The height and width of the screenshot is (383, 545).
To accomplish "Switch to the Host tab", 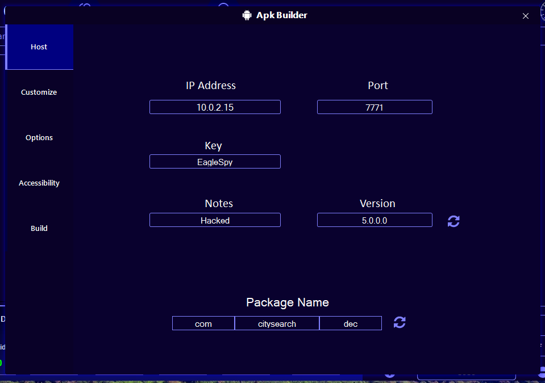I will click(x=39, y=47).
